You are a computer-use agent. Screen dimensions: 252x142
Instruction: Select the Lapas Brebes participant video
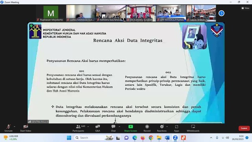201,13
